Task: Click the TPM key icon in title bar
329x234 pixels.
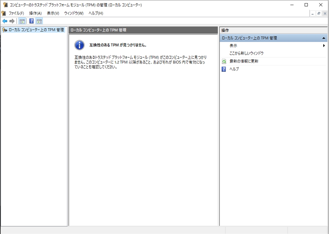Action: 5,5
